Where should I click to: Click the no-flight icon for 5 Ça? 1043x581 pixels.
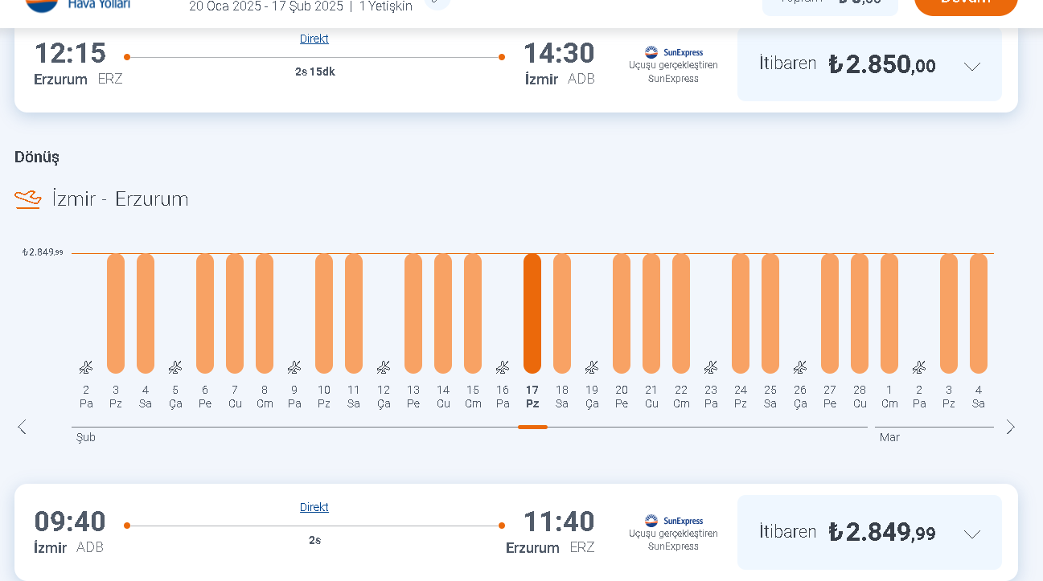click(175, 367)
